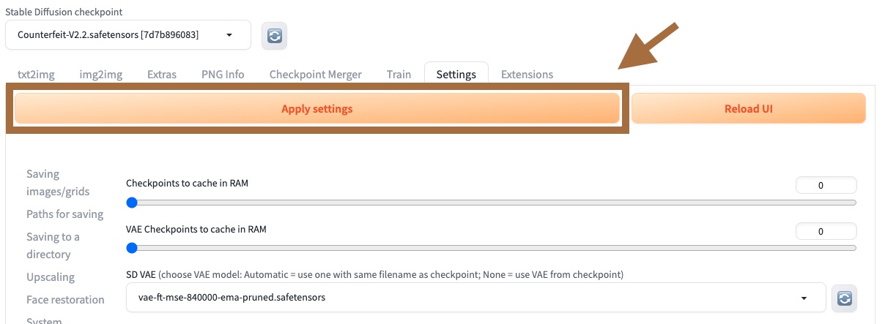Open the Stable Diffusion checkpoint dropdown
The image size is (885, 324).
[x=128, y=34]
